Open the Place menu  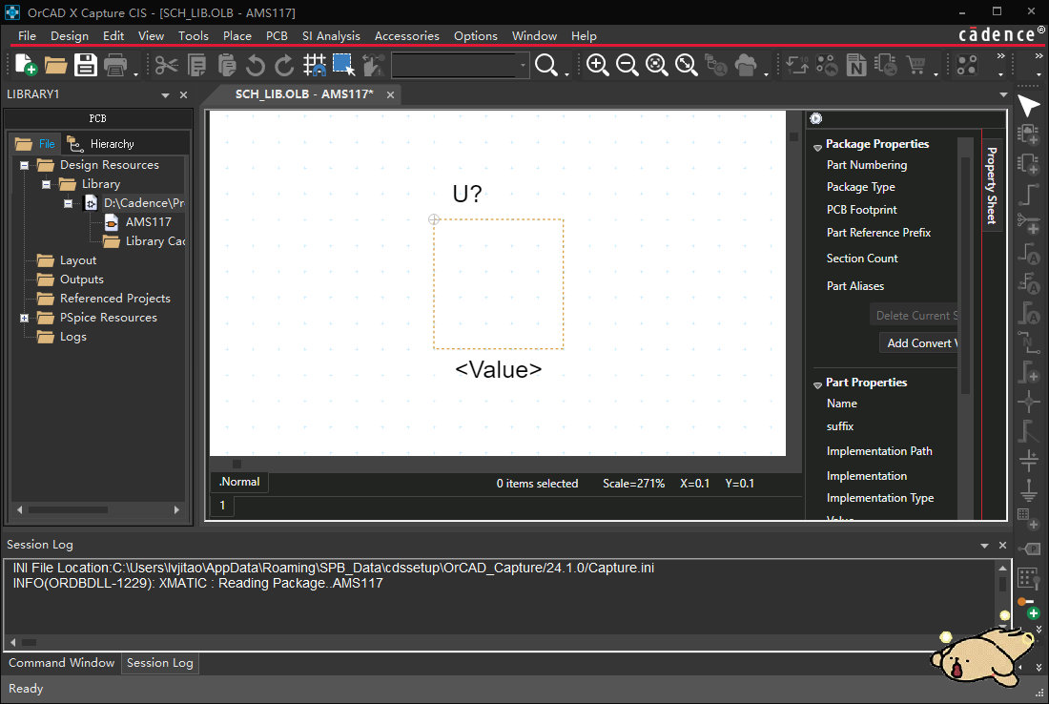(x=237, y=36)
